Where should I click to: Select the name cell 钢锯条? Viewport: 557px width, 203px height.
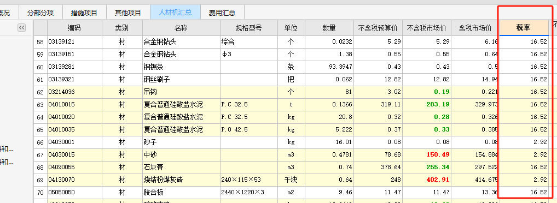(181, 67)
